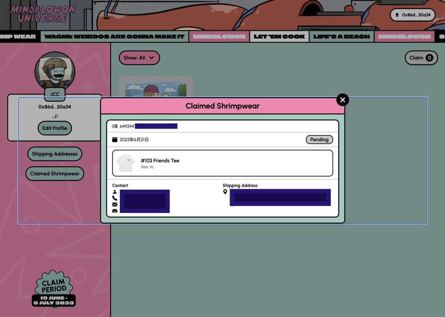Click the NFT card thumbnail behind dialog
Viewport: 445px width, 317px height.
(156, 87)
